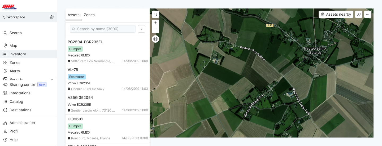Open workspace settings gear icon
Screen dimensions: 382x146
coord(52,17)
